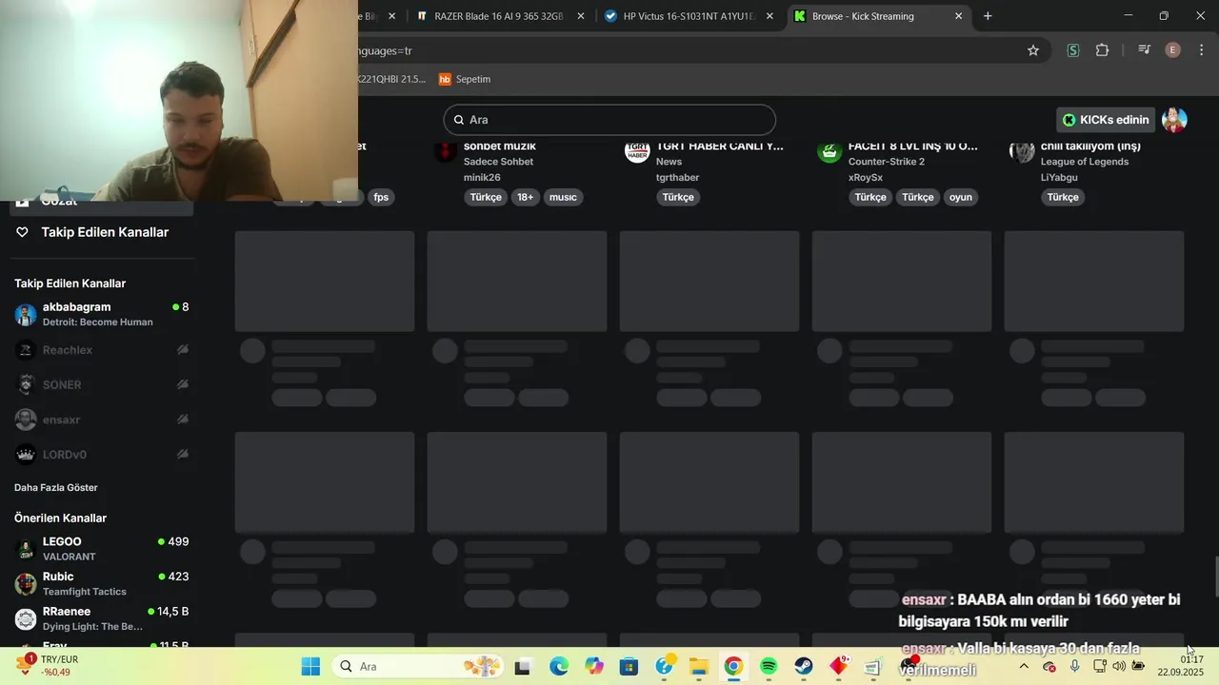Open recommended channel LEGOO
Image resolution: width=1219 pixels, height=685 pixels.
point(102,548)
